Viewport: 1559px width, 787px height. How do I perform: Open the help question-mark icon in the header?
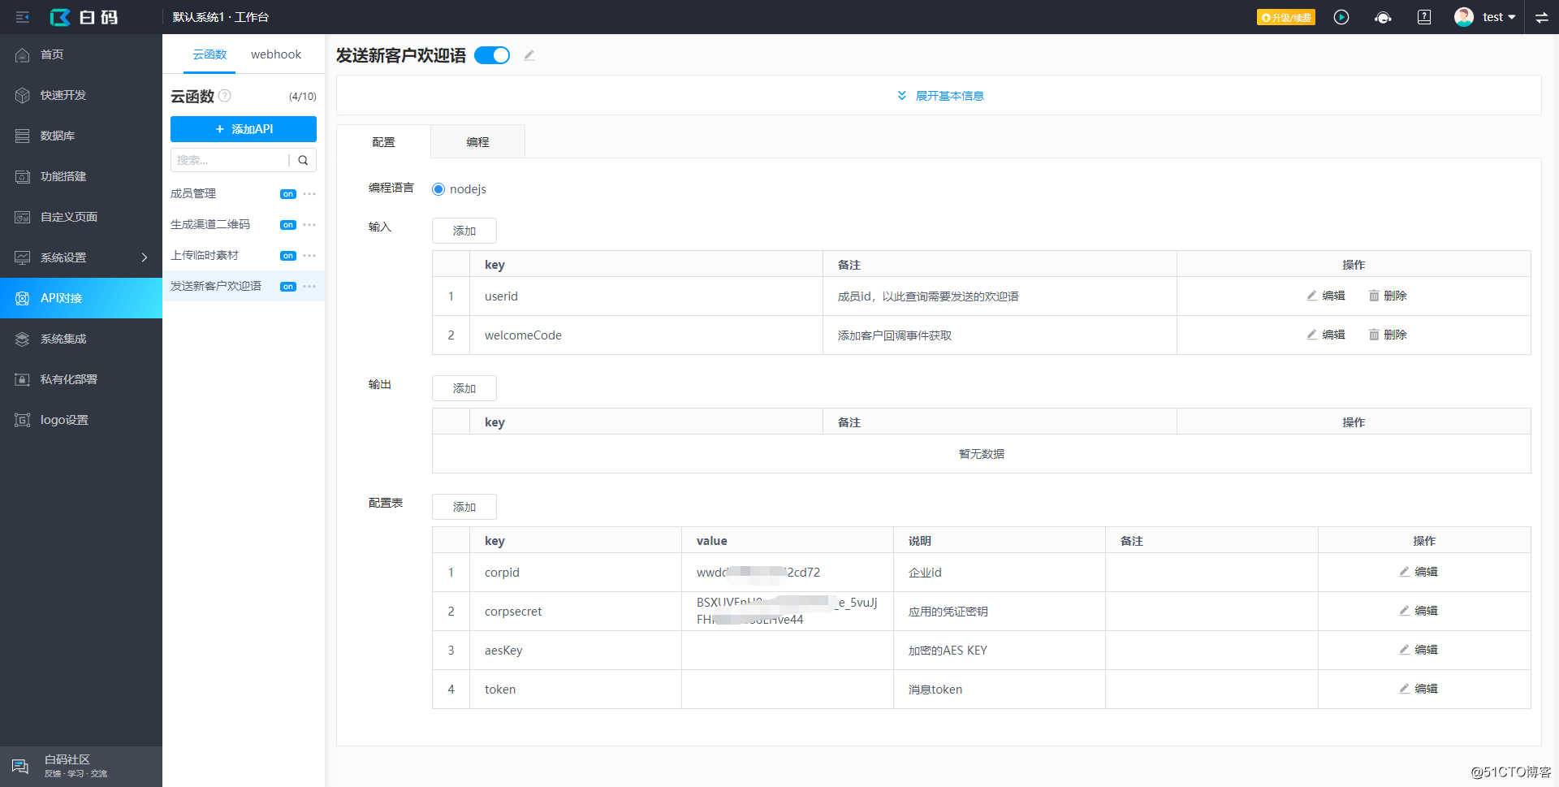(x=1424, y=17)
